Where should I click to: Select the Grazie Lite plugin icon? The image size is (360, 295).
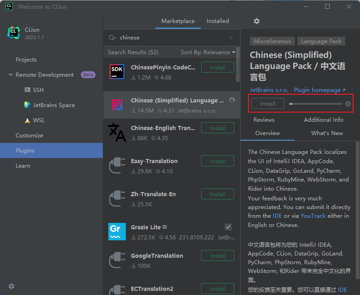coord(117,232)
